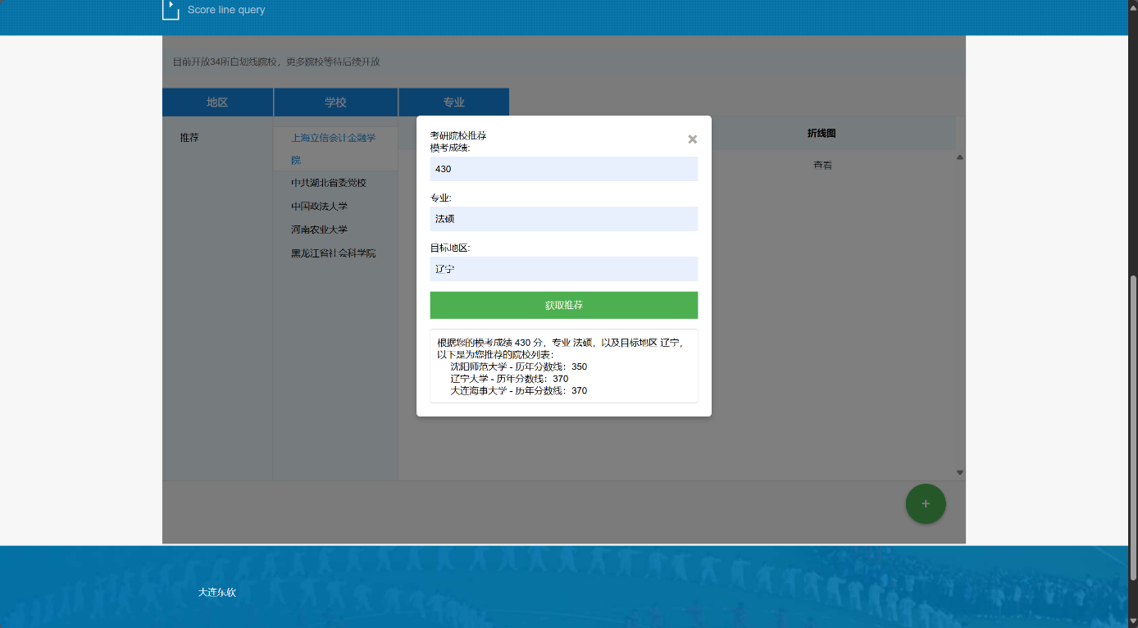Viewport: 1138px width, 628px height.
Task: Close the 考研院校推荐 dialog
Action: click(692, 139)
